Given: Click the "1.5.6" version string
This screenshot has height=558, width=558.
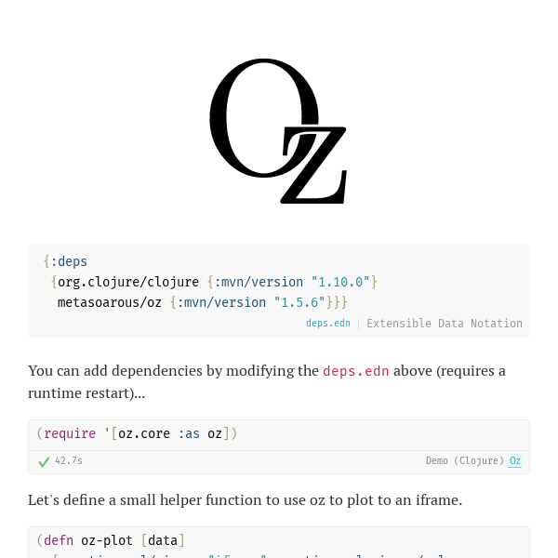Looking at the screenshot, I should click(299, 302).
